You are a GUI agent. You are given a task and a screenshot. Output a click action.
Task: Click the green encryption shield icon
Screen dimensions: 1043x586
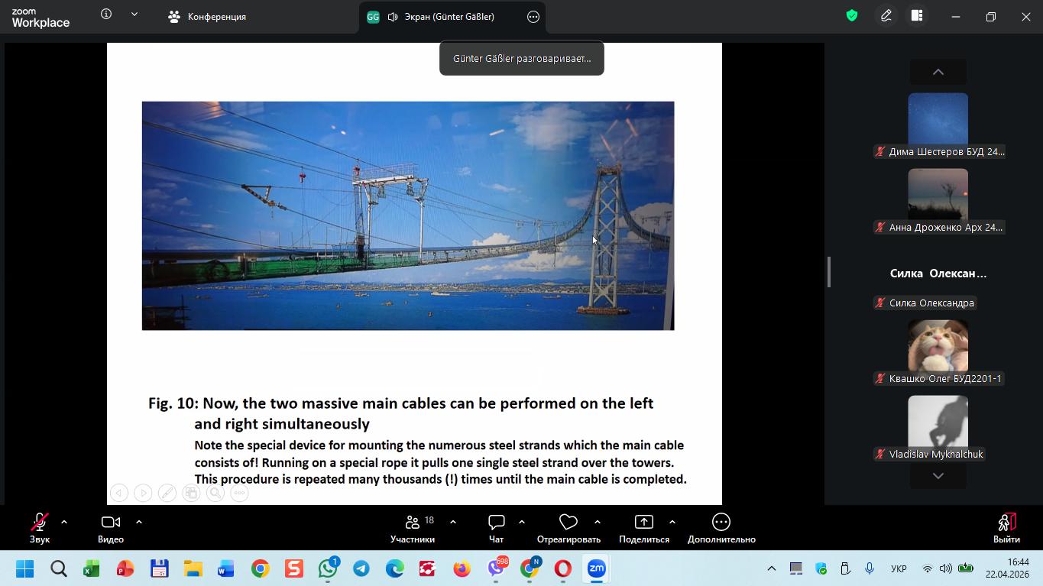tap(852, 16)
